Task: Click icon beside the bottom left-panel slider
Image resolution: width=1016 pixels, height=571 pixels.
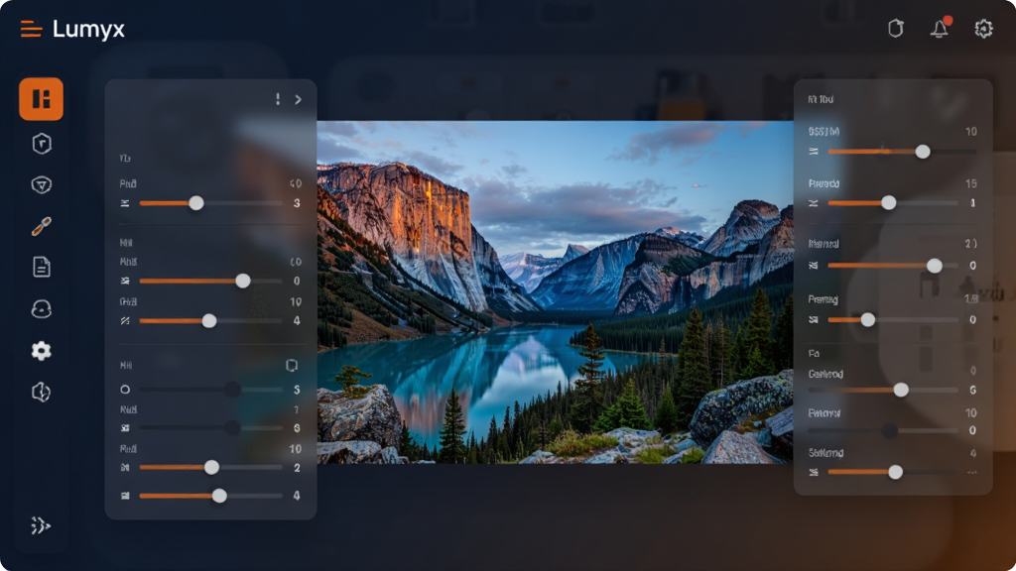Action: pyautogui.click(x=125, y=496)
